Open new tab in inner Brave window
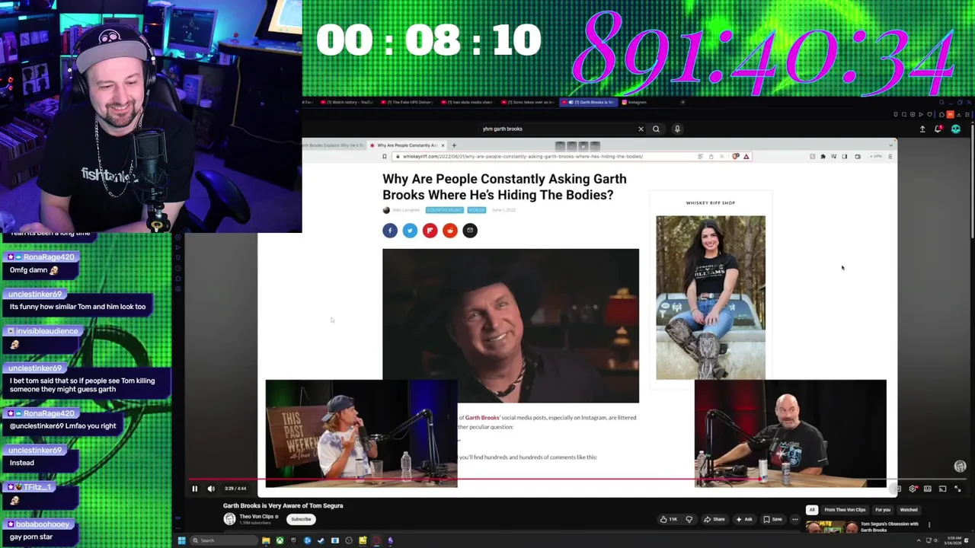Viewport: 975px width, 548px height. [454, 145]
